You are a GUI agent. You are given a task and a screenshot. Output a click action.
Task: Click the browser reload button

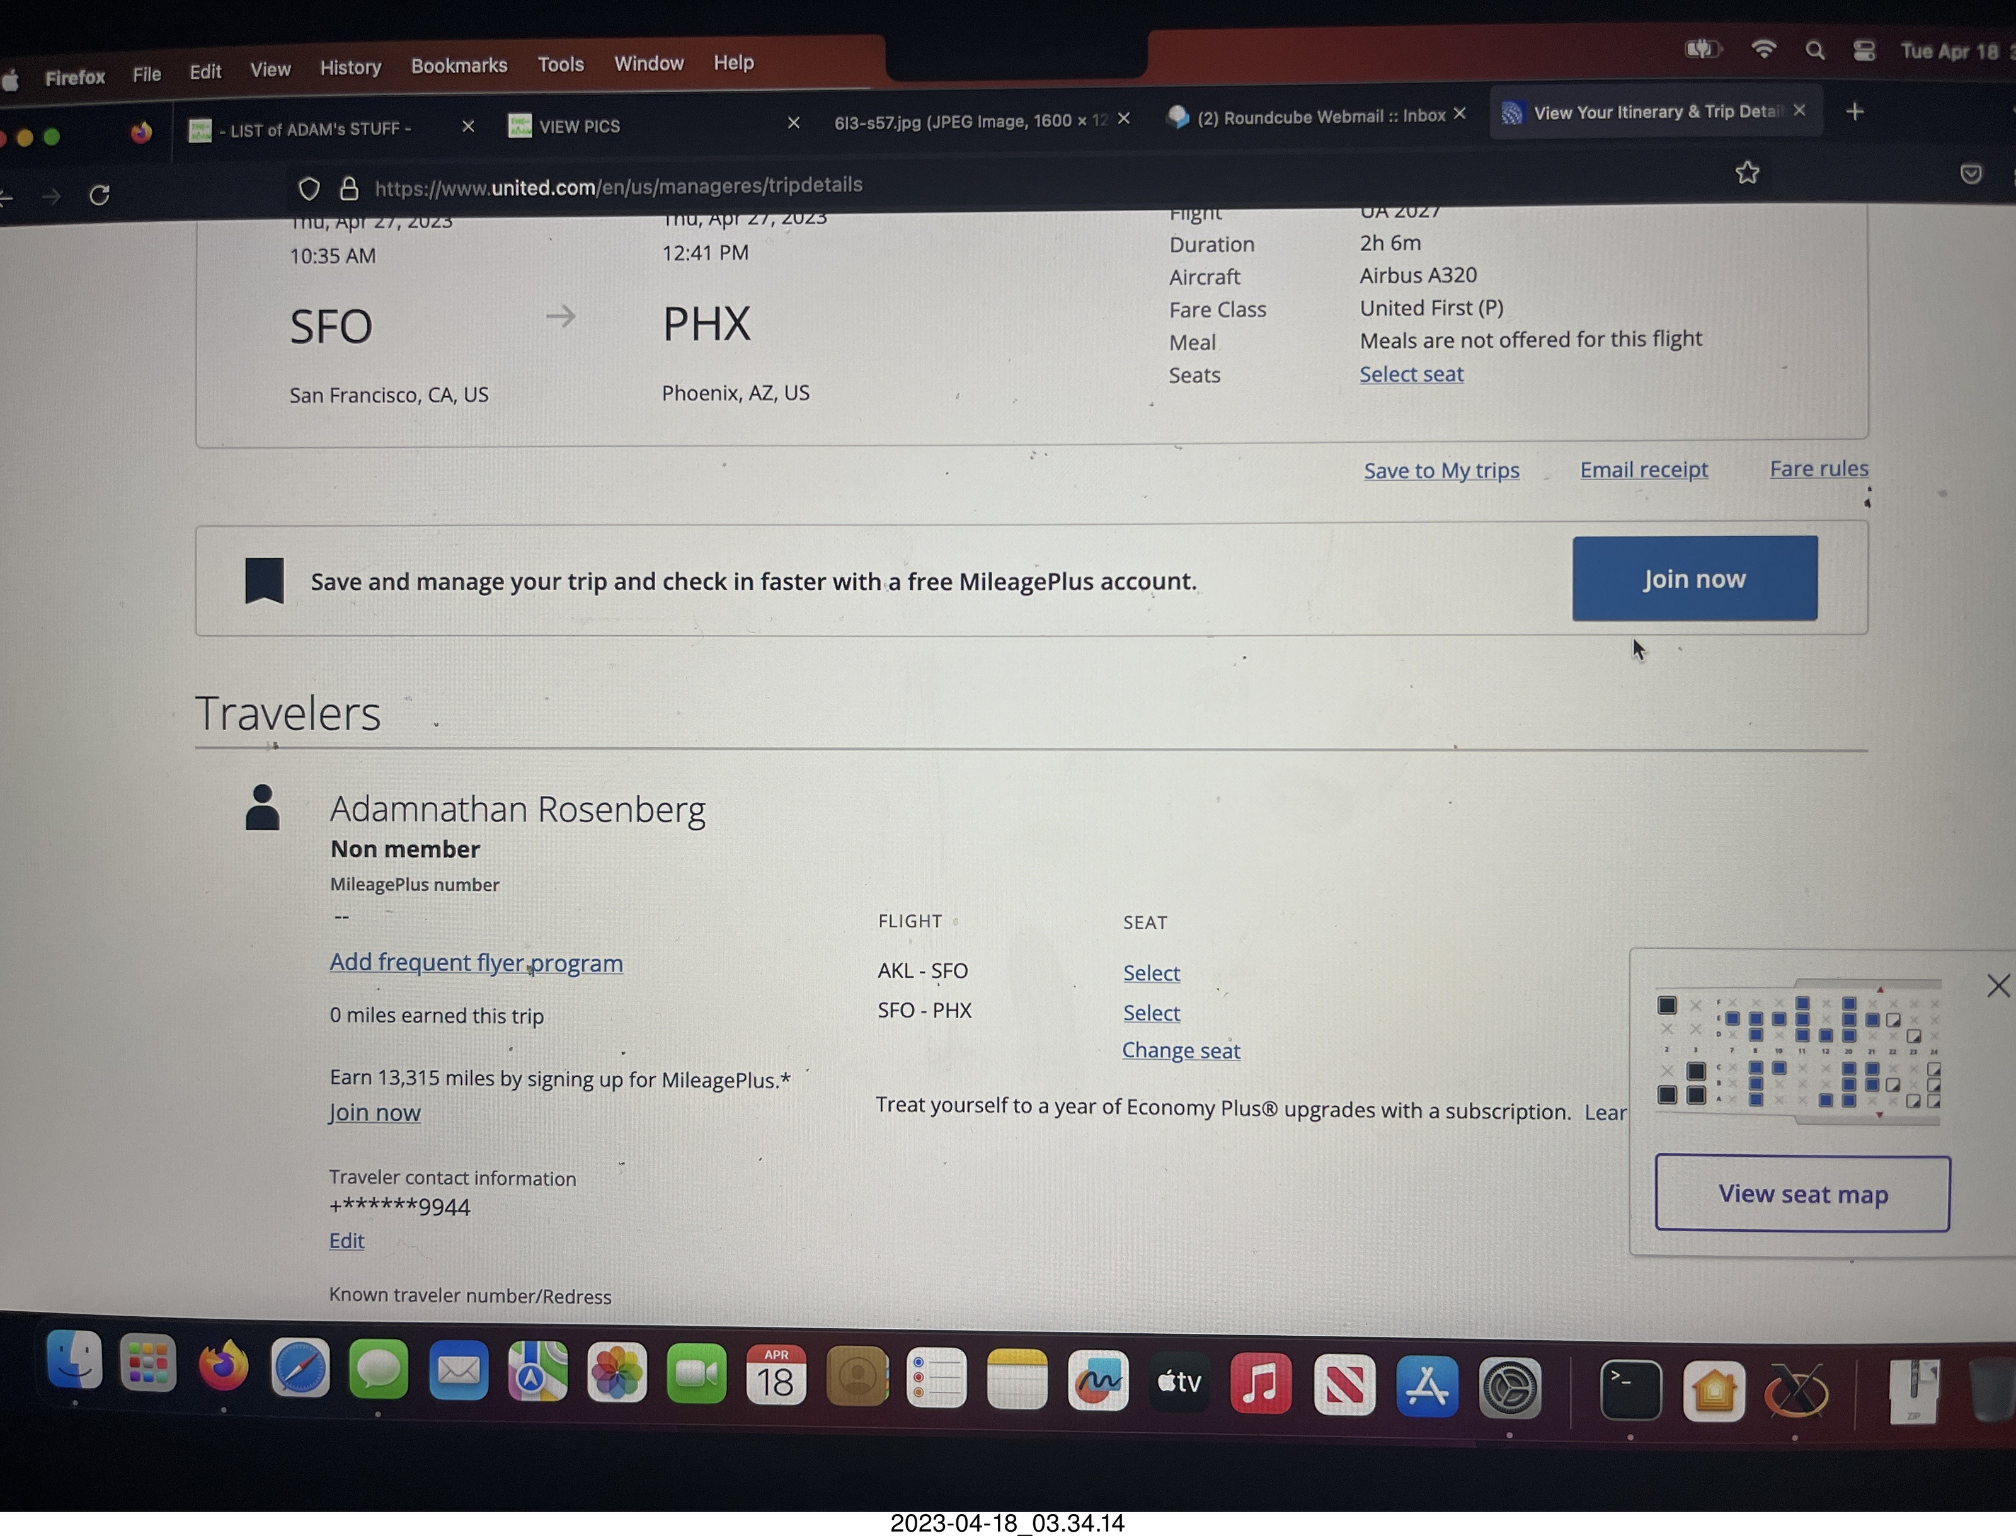[100, 195]
